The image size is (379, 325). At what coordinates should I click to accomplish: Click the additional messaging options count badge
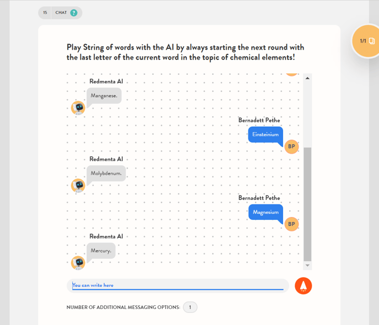(x=189, y=307)
